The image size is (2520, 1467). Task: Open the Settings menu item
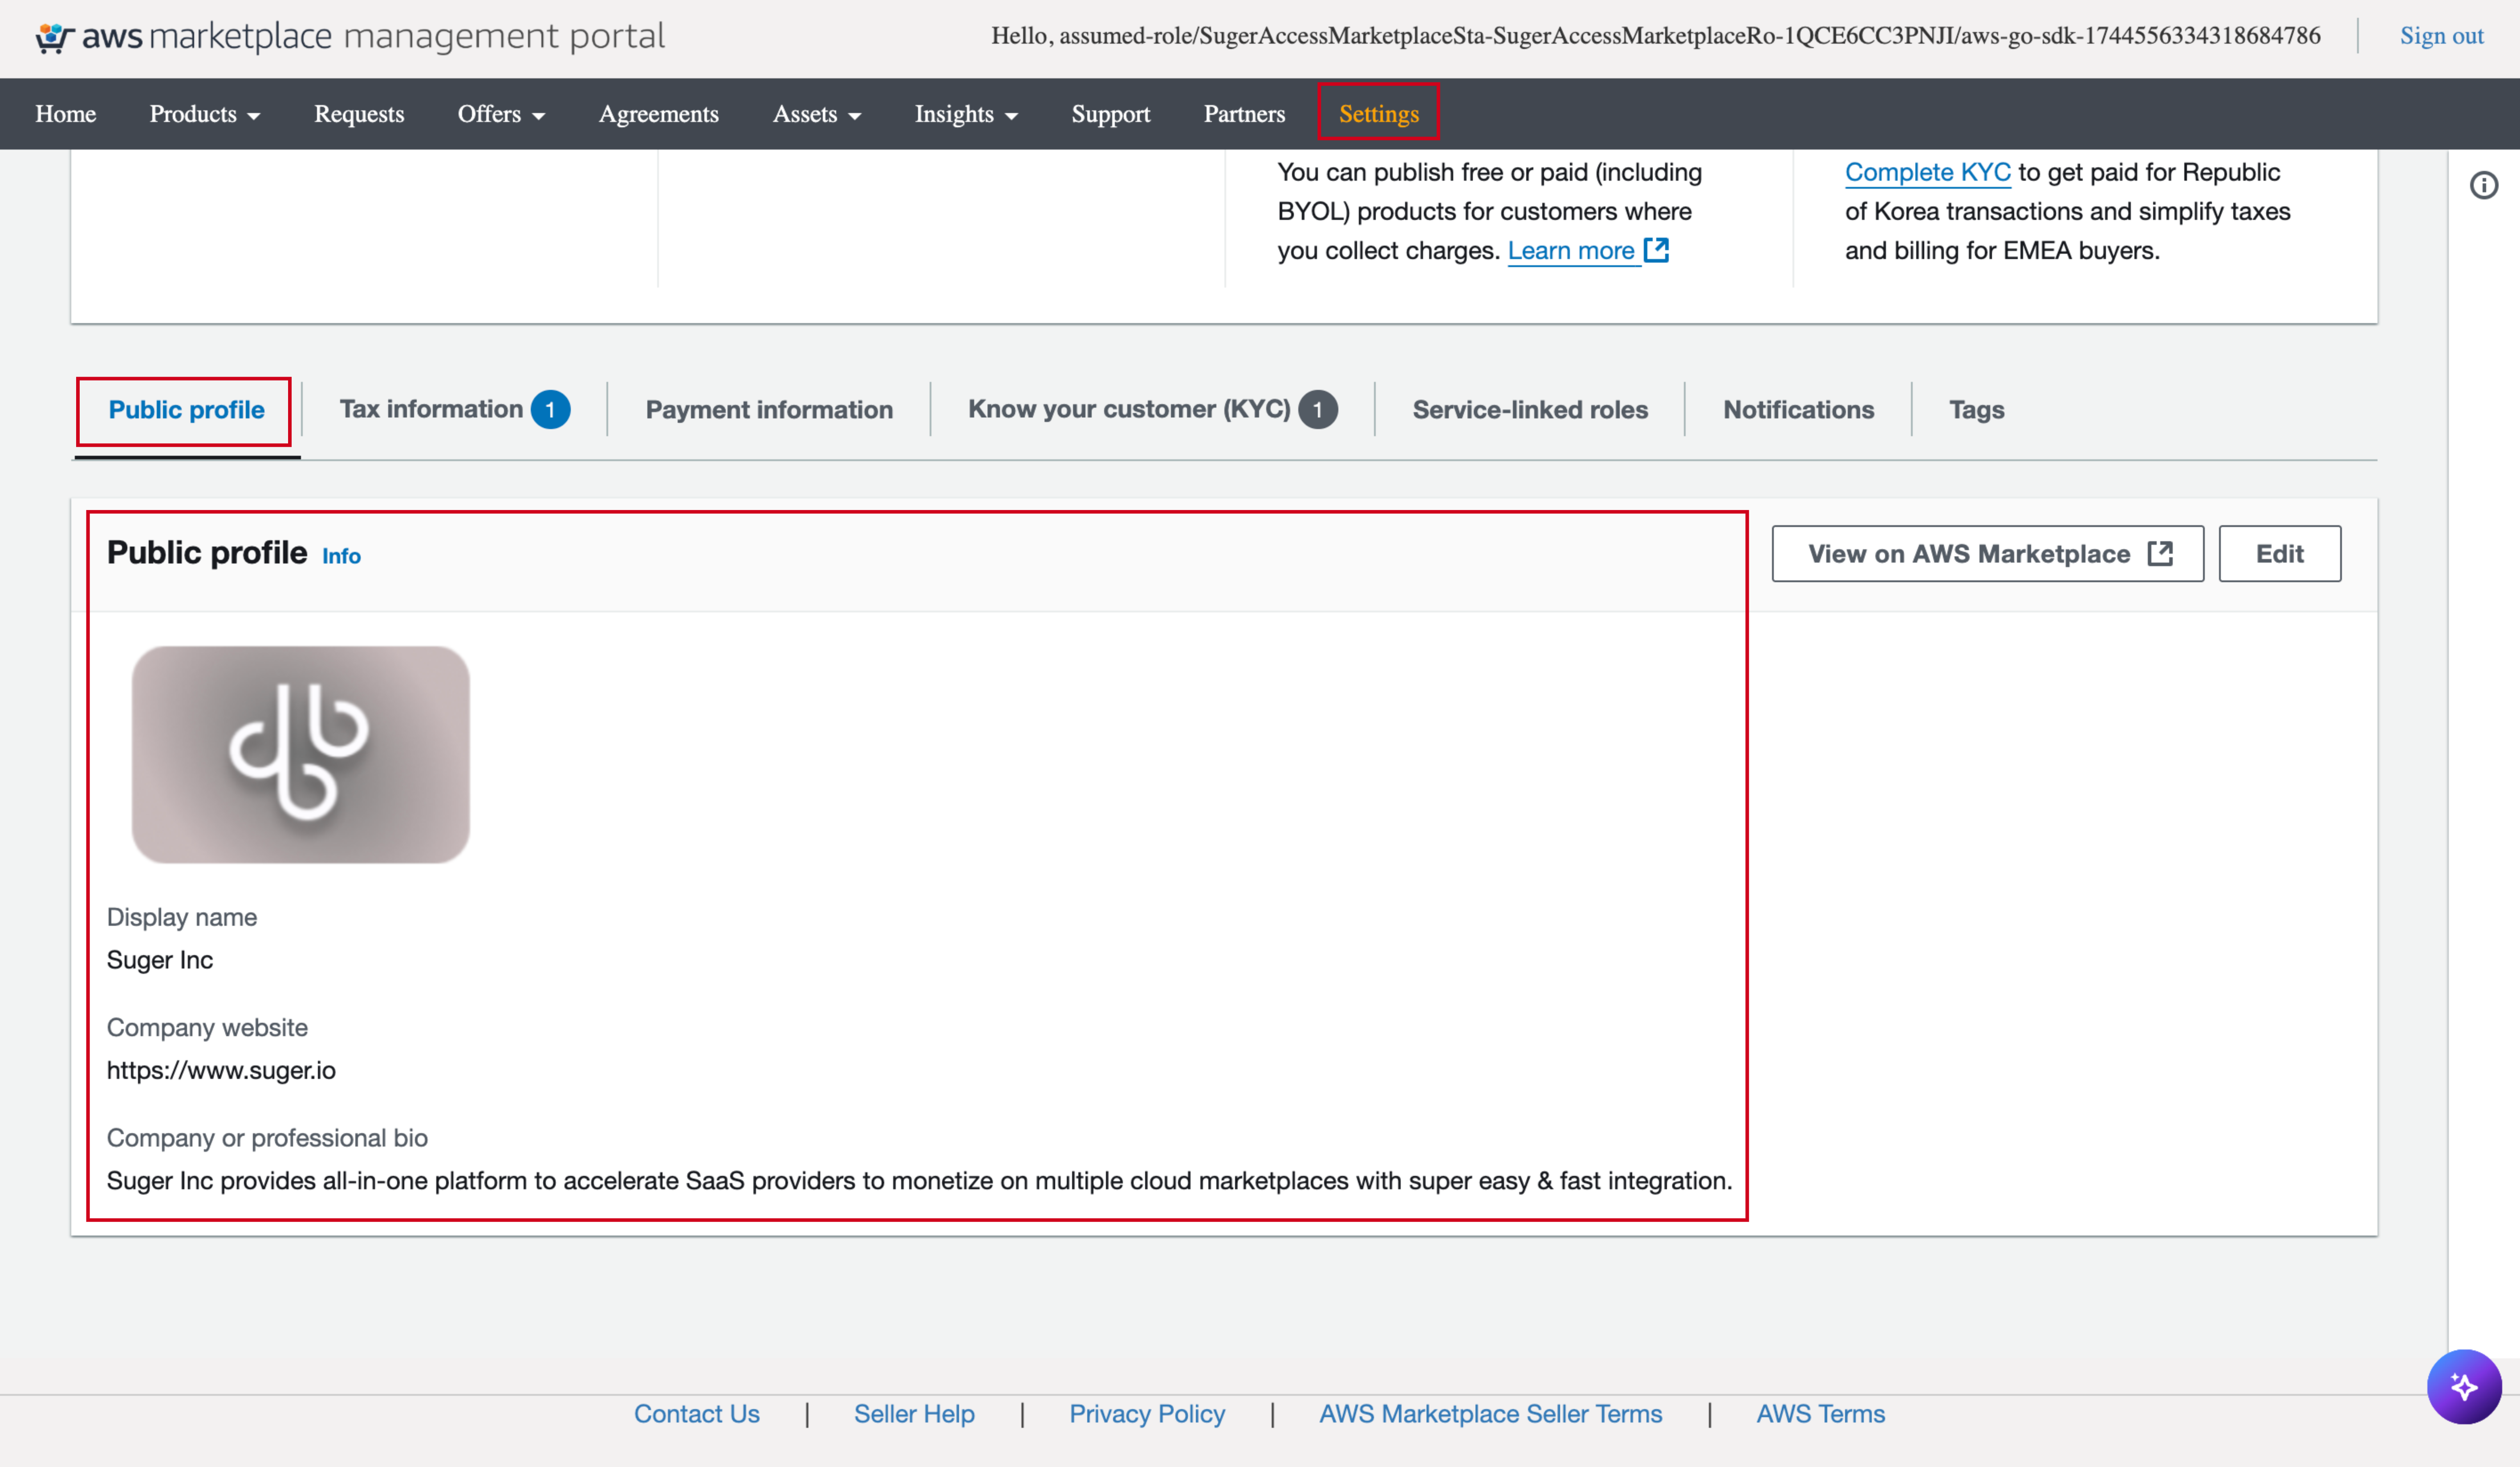point(1379,114)
